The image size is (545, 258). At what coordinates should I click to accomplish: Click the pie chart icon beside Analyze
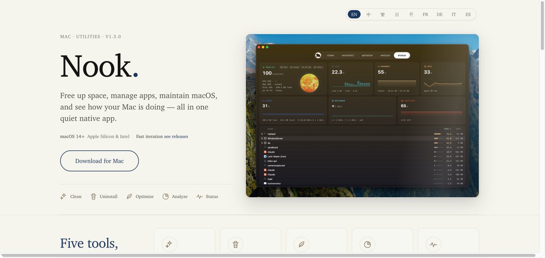pos(166,197)
